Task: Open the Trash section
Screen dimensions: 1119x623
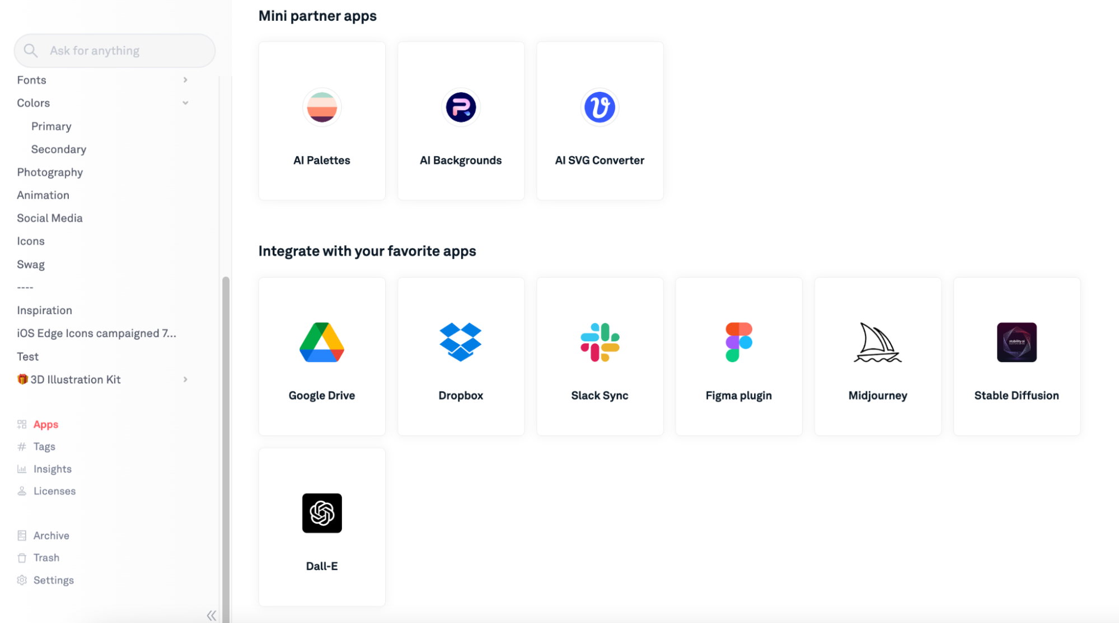Action: pos(46,558)
